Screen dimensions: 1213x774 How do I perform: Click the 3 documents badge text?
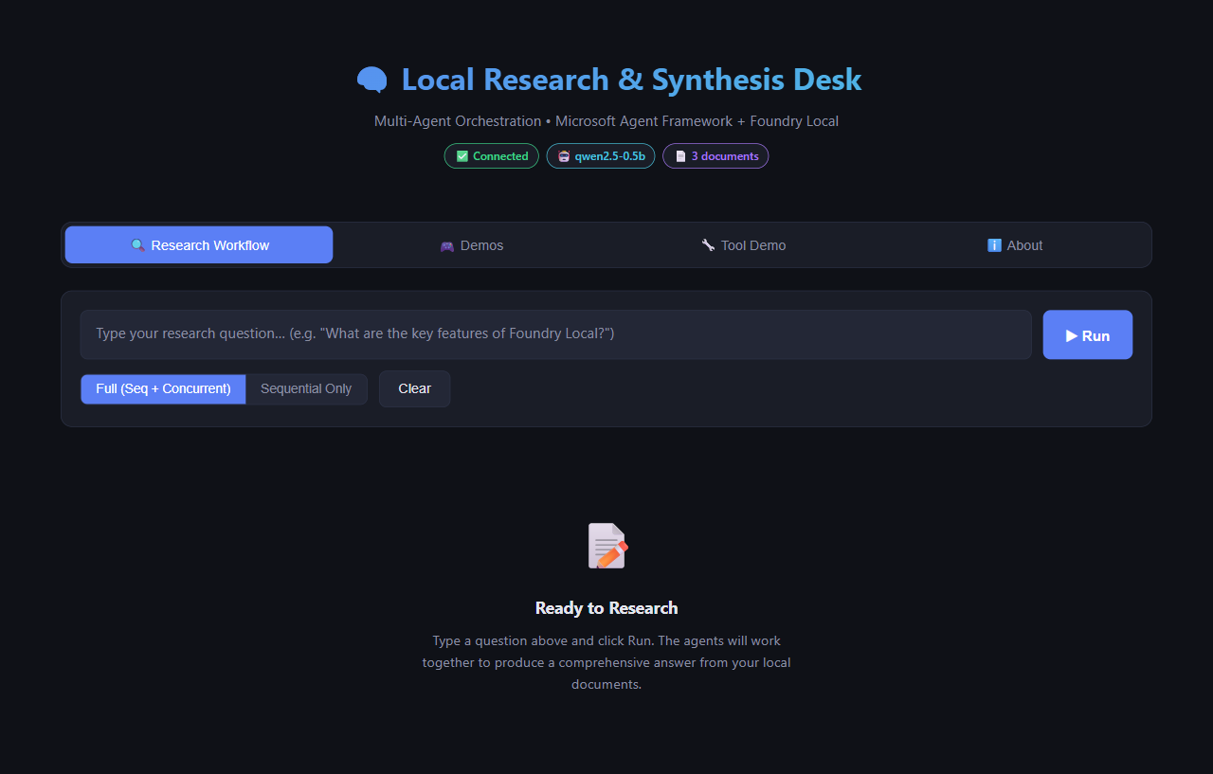pos(725,156)
